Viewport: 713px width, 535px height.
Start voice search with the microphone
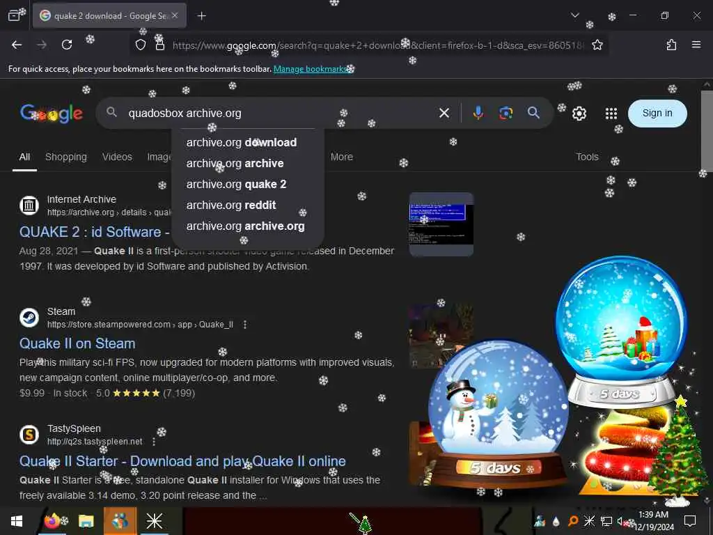click(x=478, y=113)
